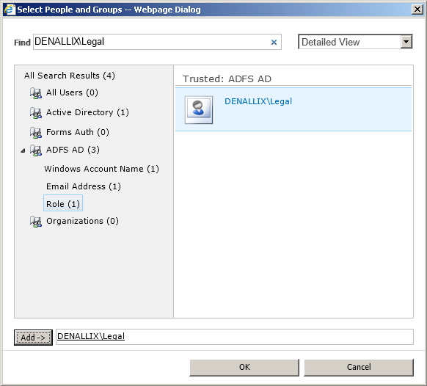Clear the Find search box text
The height and width of the screenshot is (386, 427).
[x=274, y=43]
